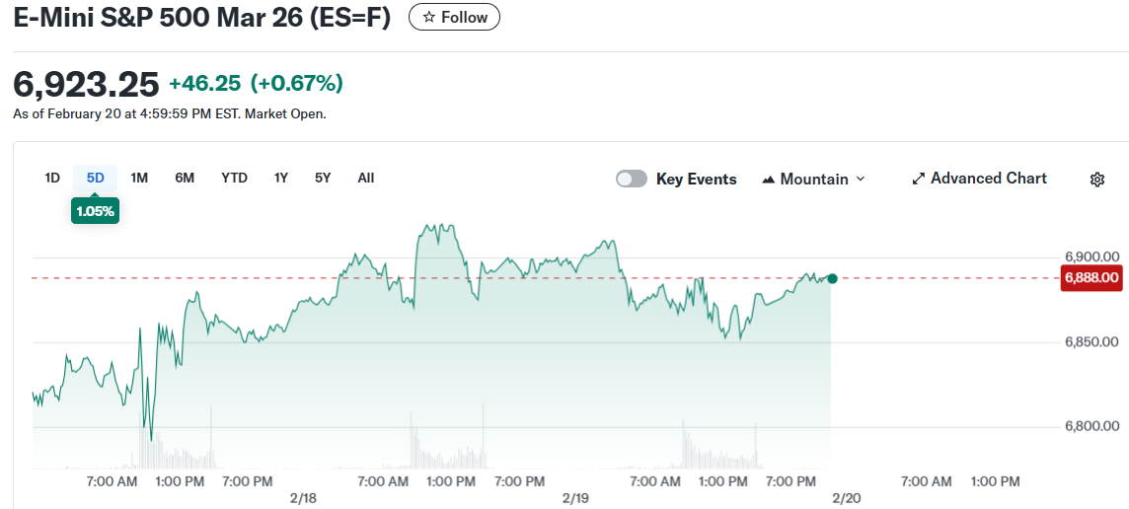Switch chart to 1M range

(139, 178)
